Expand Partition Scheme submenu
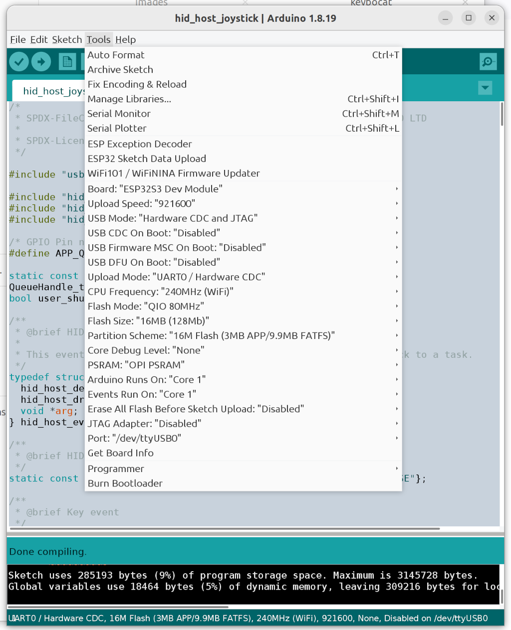 point(244,335)
